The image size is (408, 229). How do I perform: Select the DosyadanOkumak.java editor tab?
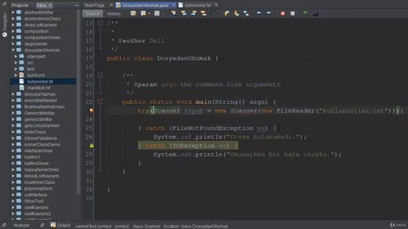(x=145, y=5)
